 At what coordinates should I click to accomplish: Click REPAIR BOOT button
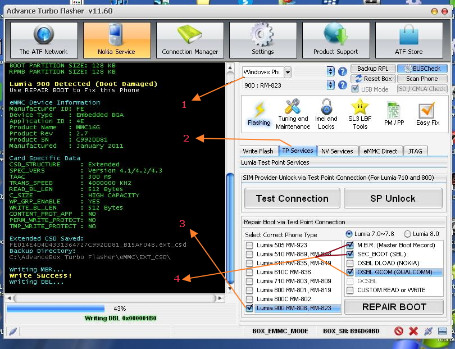tap(394, 307)
